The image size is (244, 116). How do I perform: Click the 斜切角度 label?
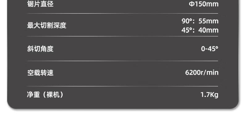pos(40,49)
